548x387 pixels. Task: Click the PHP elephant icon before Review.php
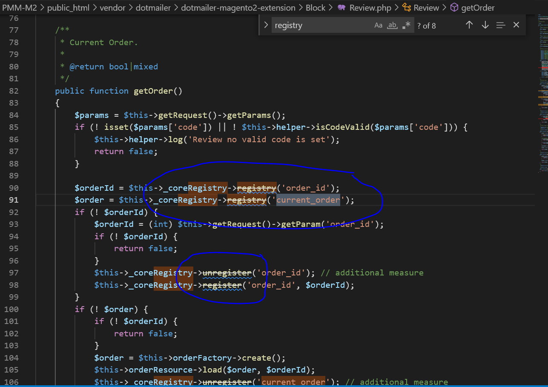click(341, 8)
